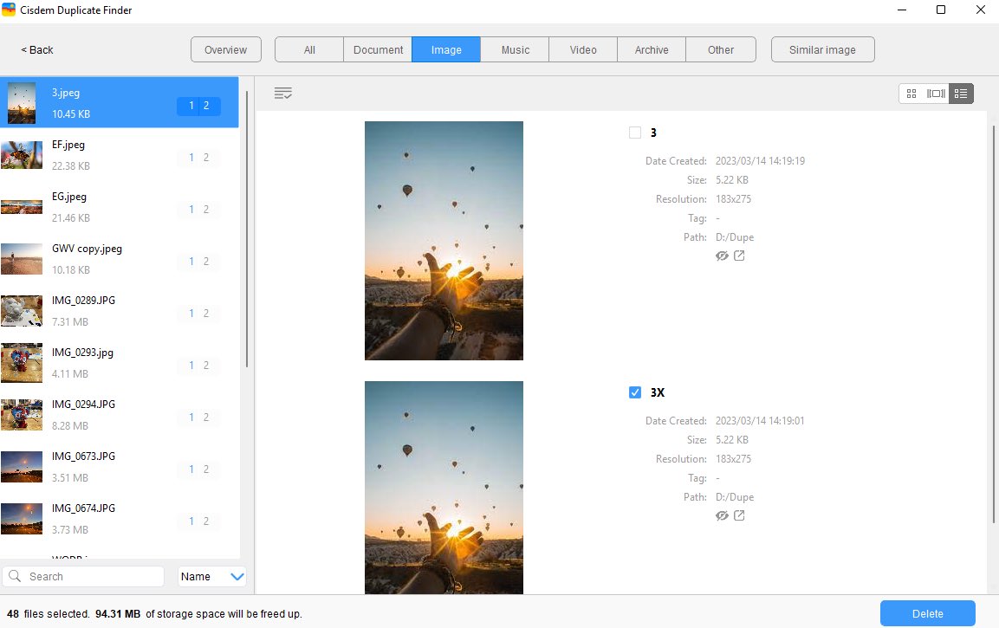Image resolution: width=999 pixels, height=628 pixels.
Task: Select the Image tab
Action: [446, 49]
